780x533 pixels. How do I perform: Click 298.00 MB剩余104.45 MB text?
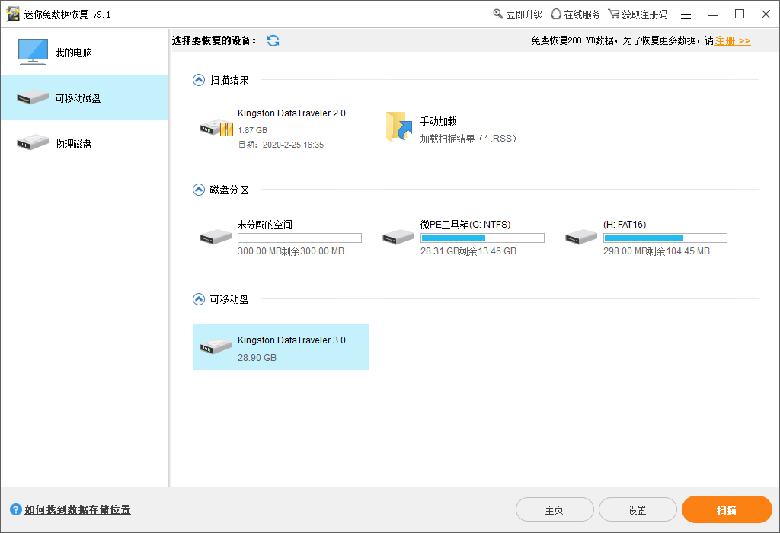[656, 251]
